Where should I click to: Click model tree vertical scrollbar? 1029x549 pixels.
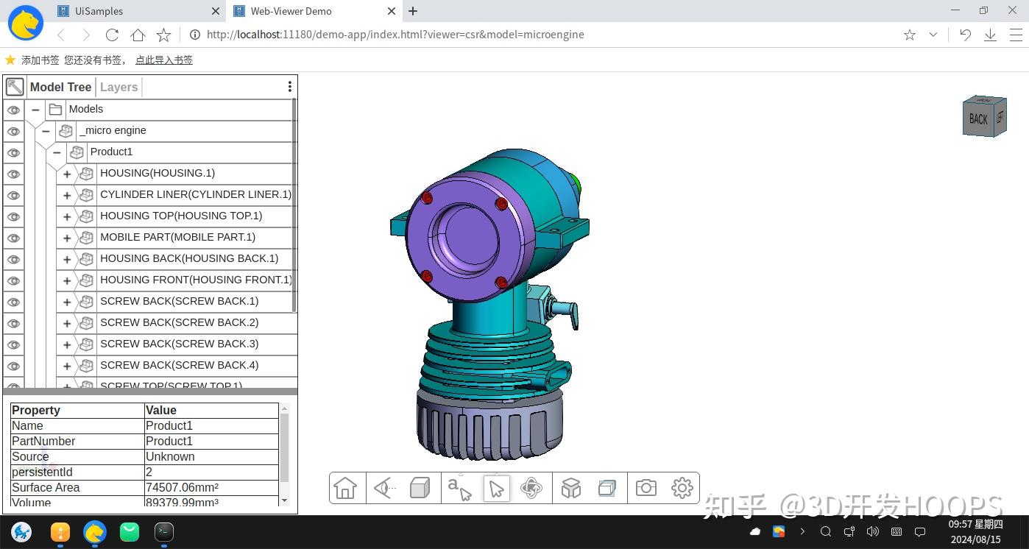click(294, 205)
